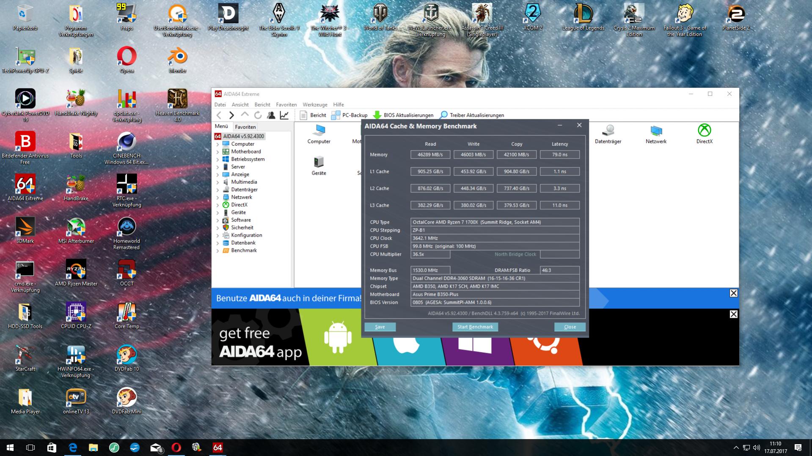Open the Bericht report toolbar button
The image size is (812, 456).
[x=313, y=115]
